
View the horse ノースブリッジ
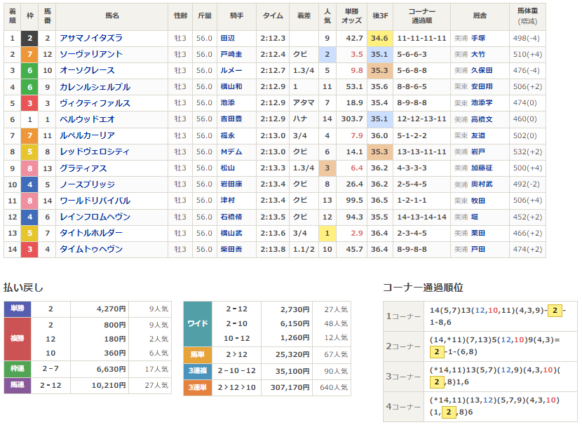tap(87, 184)
